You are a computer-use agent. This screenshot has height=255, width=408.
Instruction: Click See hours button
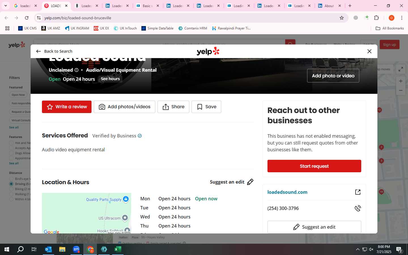110,79
